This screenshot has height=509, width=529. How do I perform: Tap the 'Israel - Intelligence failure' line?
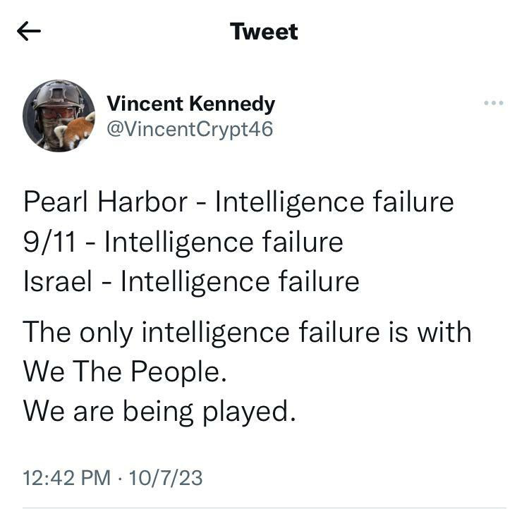[191, 282]
